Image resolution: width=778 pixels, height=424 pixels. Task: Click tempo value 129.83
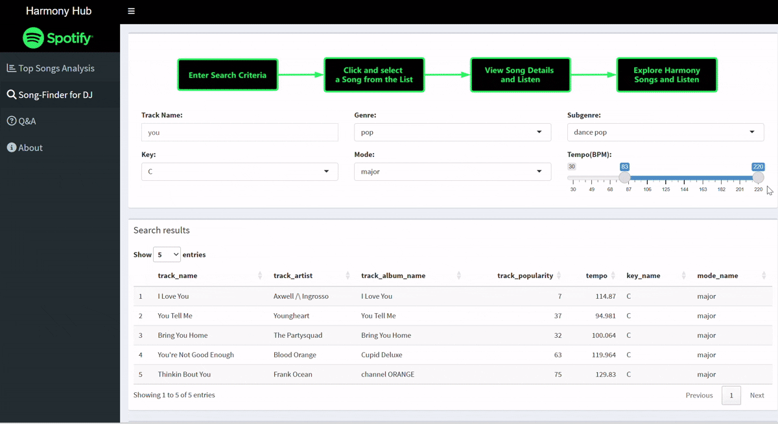pos(606,374)
